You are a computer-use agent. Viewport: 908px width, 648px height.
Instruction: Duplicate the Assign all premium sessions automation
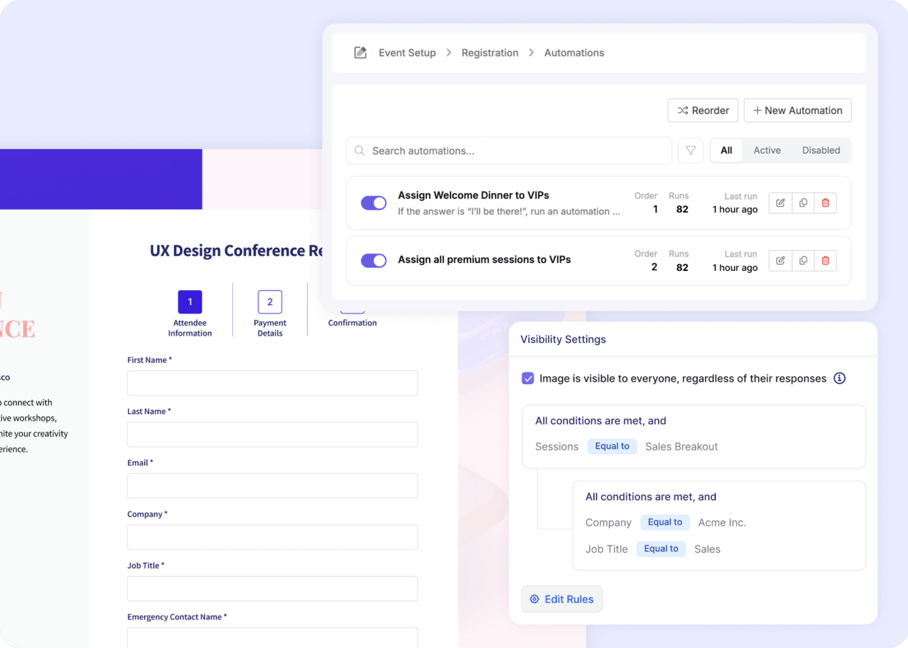click(x=803, y=261)
